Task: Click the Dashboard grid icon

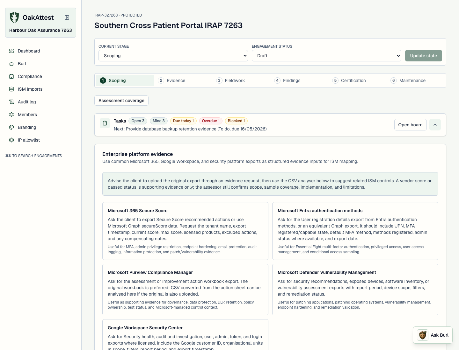Action: point(11,51)
